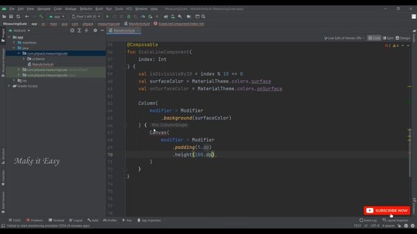Open the Project vertical side tab
The image size is (417, 234).
coord(3,35)
